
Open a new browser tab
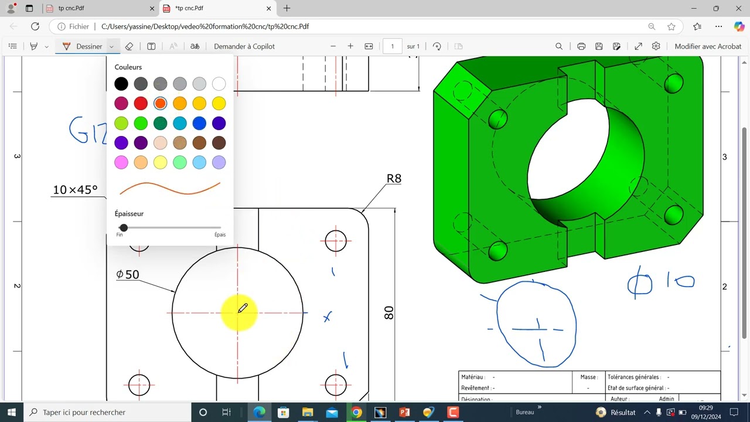point(287,8)
